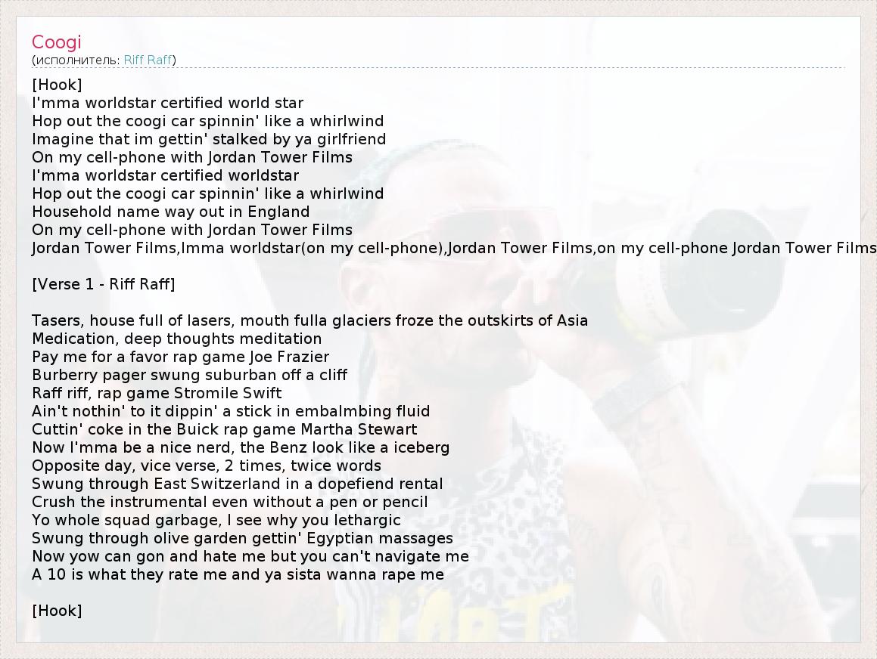
Task: Click the lyric about East Switzerland
Action: [237, 484]
